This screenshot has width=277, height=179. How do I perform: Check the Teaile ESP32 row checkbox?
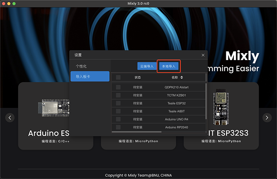point(118,103)
